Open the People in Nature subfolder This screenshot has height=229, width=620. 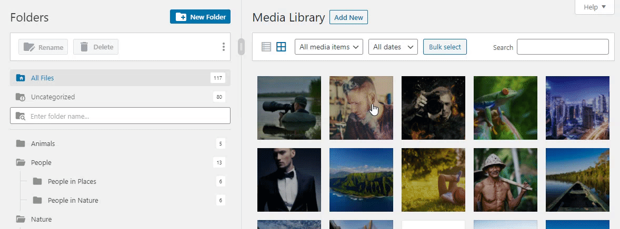pyautogui.click(x=129, y=200)
